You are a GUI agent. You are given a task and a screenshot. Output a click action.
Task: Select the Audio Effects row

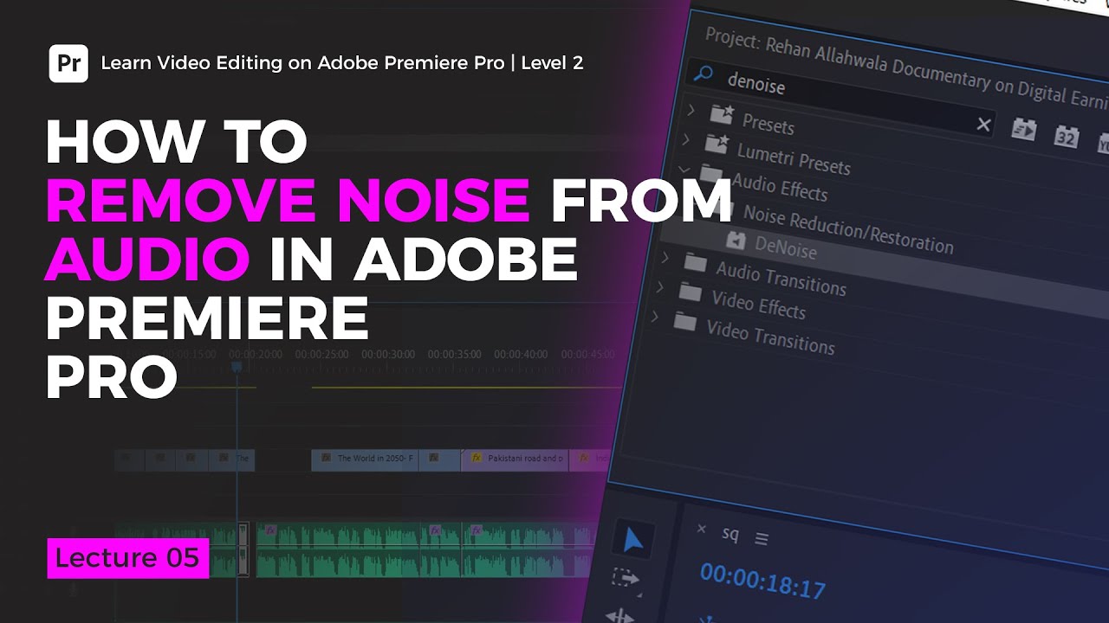pos(780,187)
